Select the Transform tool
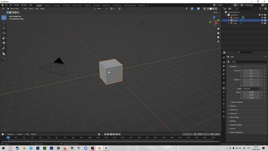This screenshot has width=268, height=151. point(4,43)
